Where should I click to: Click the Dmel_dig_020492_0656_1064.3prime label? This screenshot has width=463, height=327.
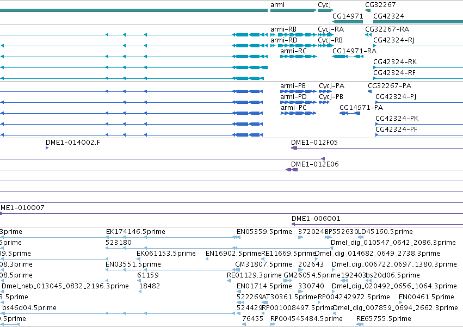[394, 286]
